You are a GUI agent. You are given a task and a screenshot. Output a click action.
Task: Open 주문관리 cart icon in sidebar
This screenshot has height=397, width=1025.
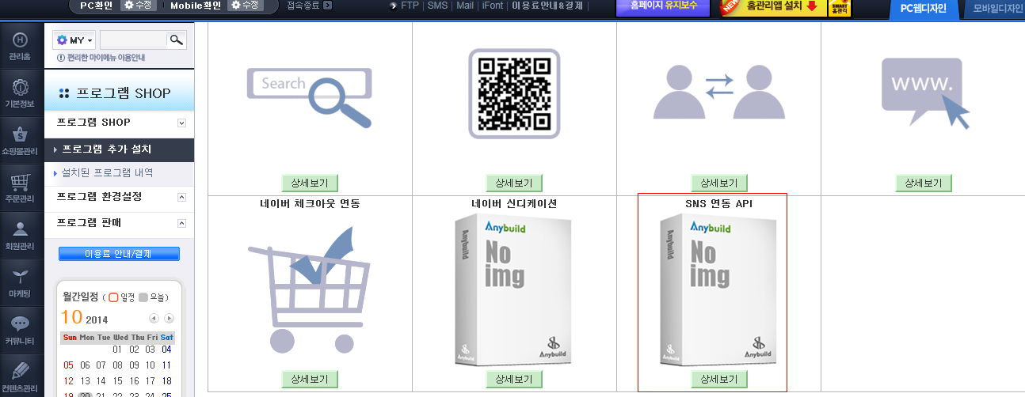[x=21, y=187]
